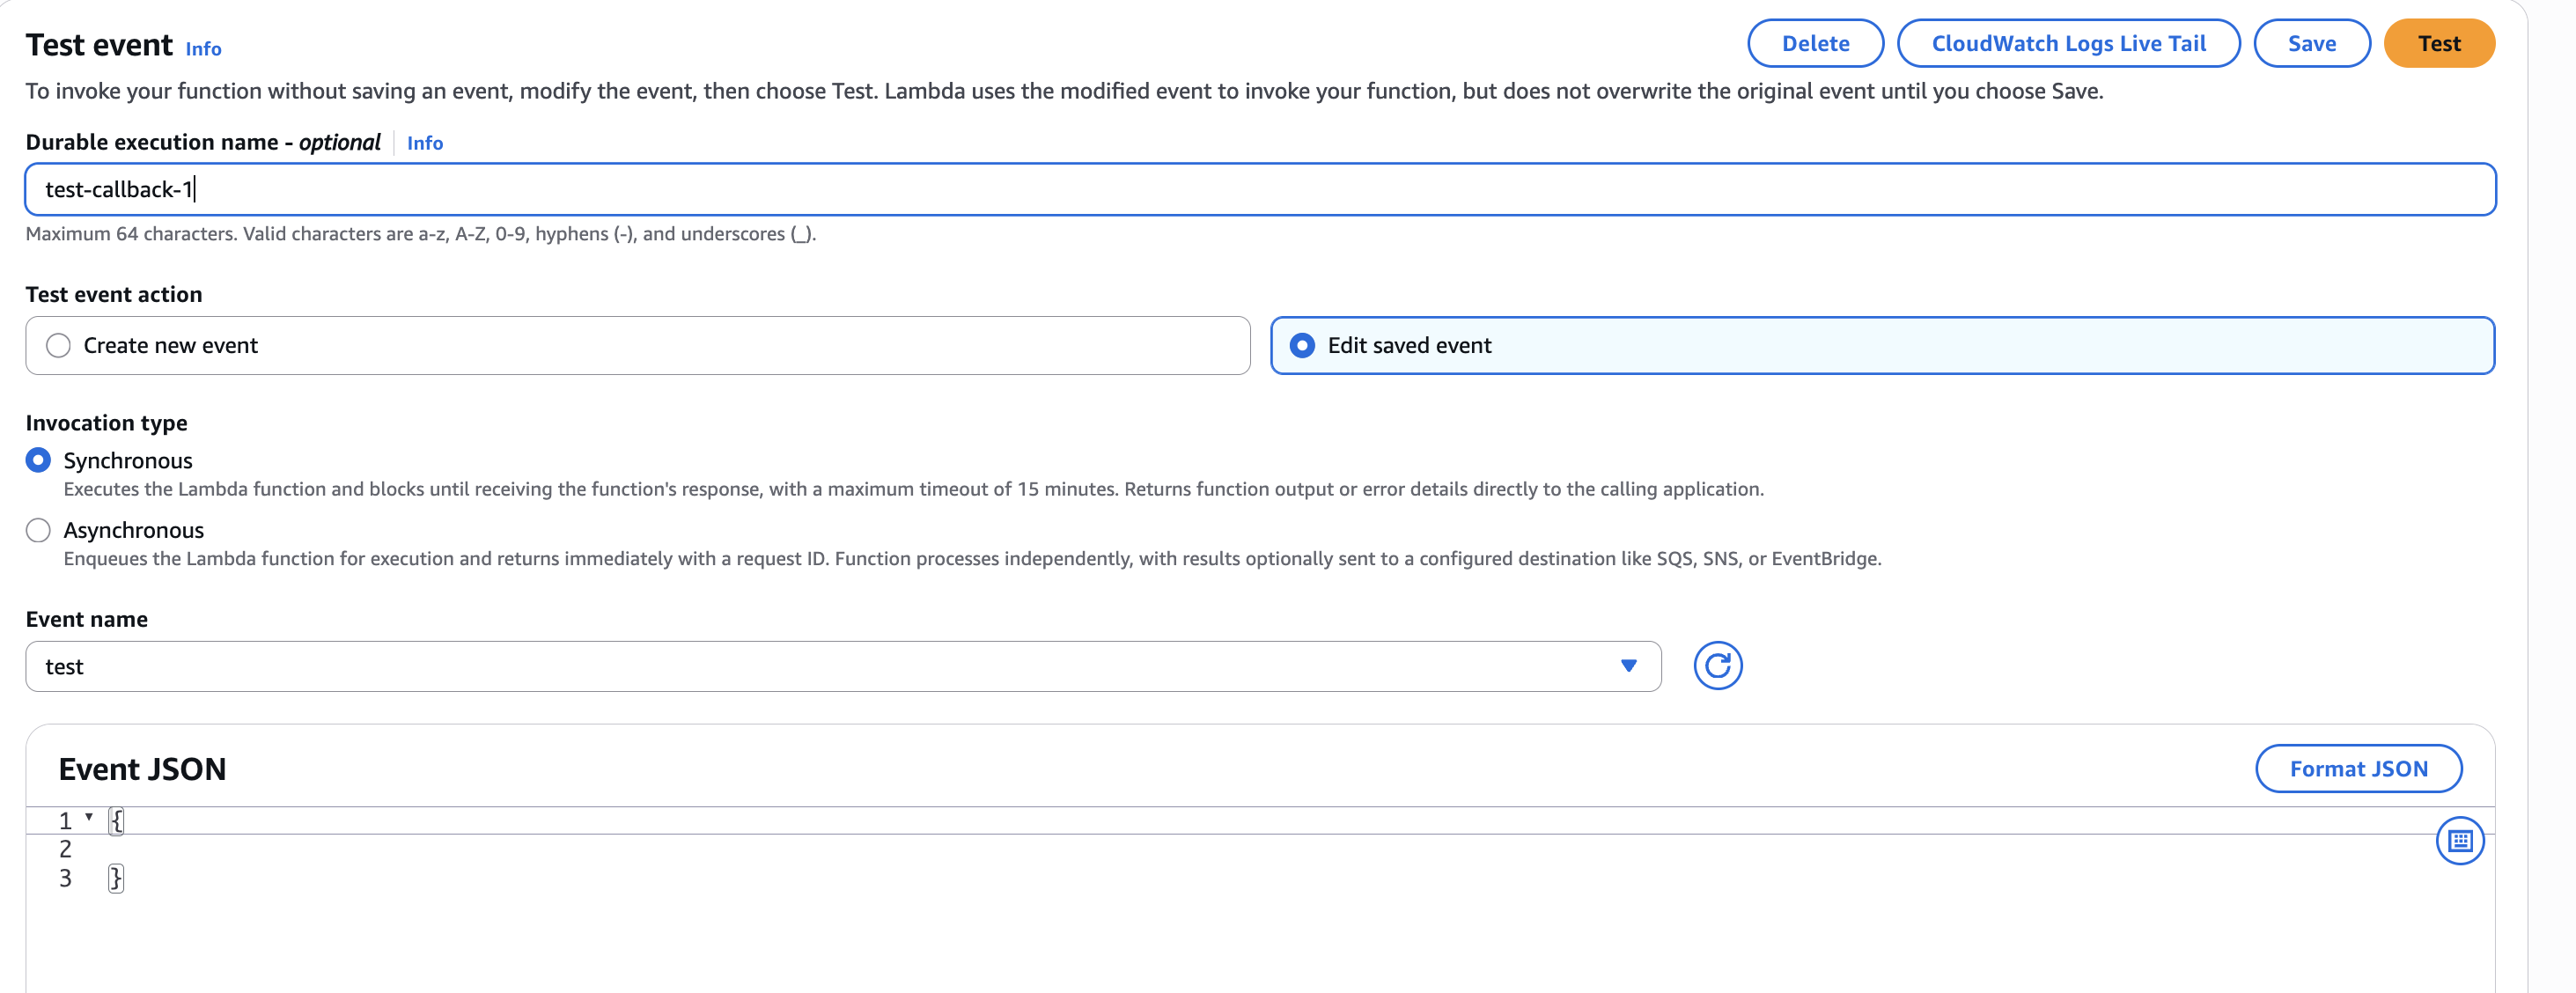Image resolution: width=2576 pixels, height=993 pixels.
Task: Open Info link beside Test event
Action: pos(203,49)
